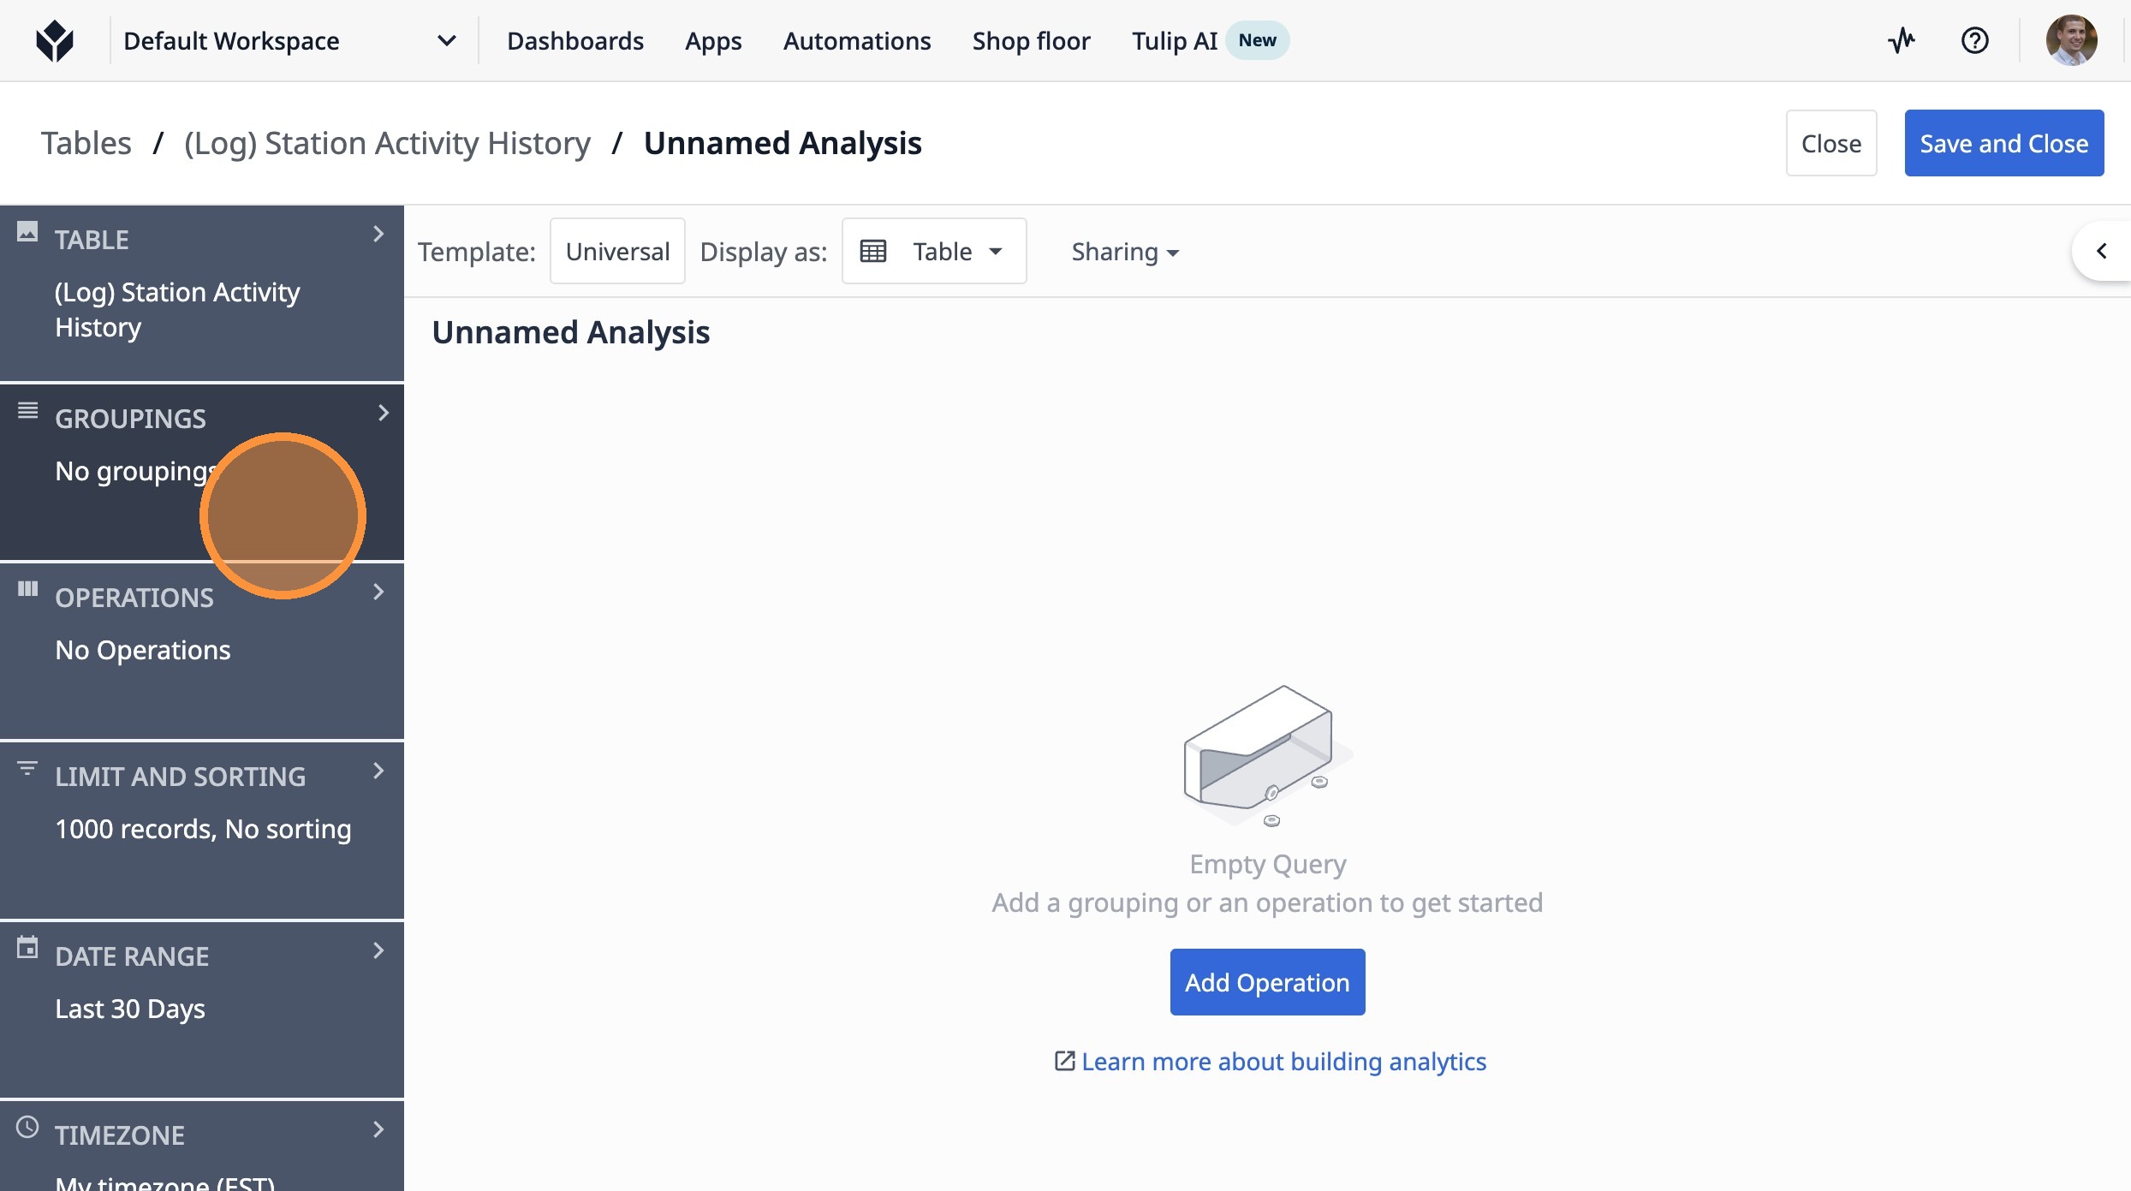Open the activity pulse monitor icon
Image resolution: width=2131 pixels, height=1191 pixels.
pos(1901,40)
